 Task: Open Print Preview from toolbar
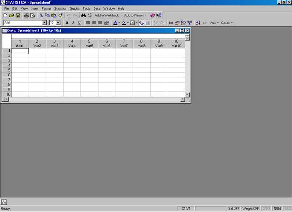point(33,15)
